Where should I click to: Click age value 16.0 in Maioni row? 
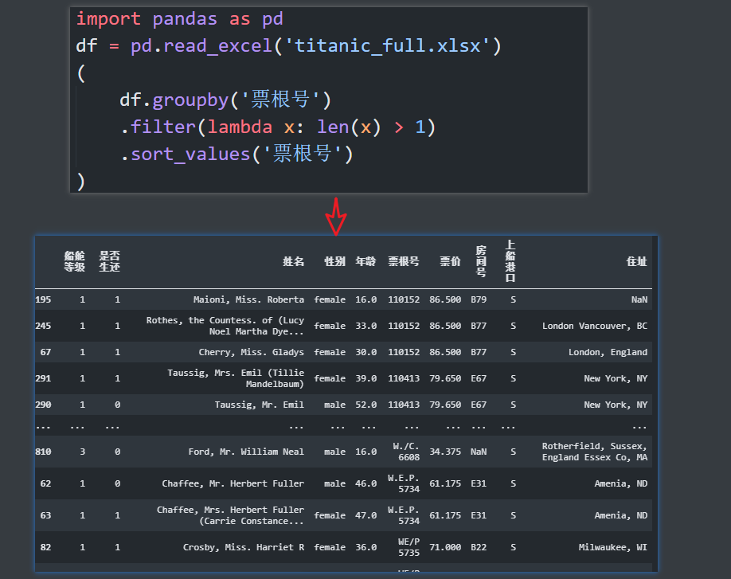[x=366, y=299]
